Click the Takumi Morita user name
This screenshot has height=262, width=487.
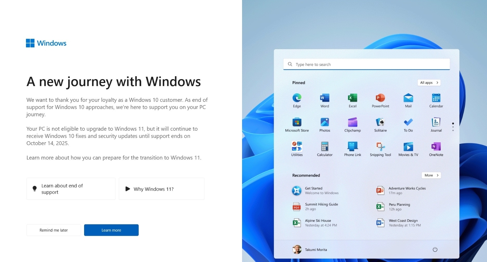pyautogui.click(x=316, y=250)
